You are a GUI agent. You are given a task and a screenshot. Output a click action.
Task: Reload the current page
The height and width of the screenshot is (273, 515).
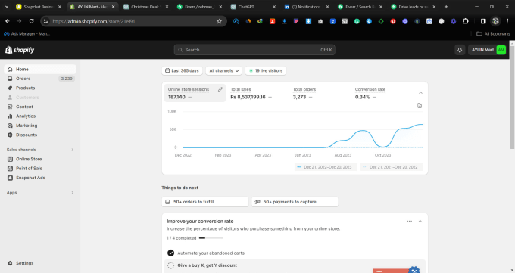(x=32, y=21)
